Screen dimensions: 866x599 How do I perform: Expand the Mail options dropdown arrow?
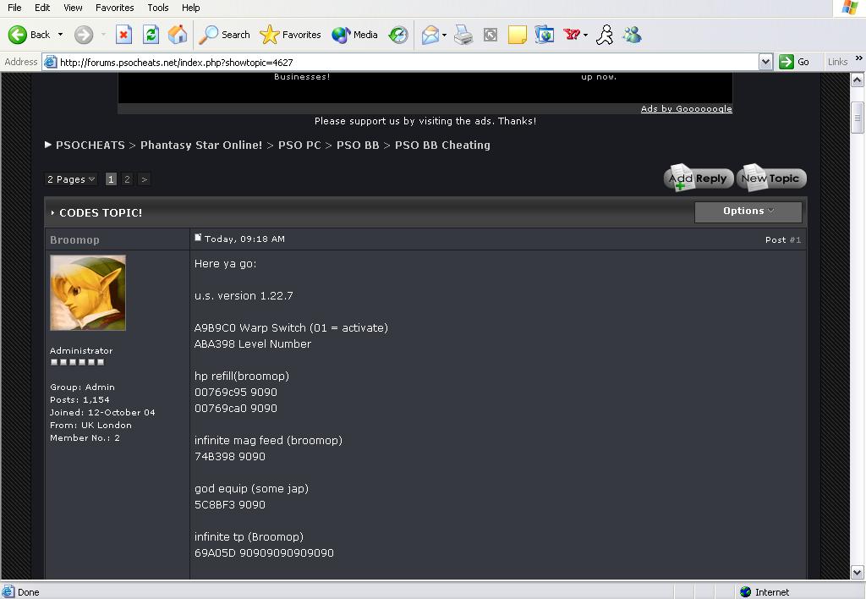pyautogui.click(x=444, y=35)
